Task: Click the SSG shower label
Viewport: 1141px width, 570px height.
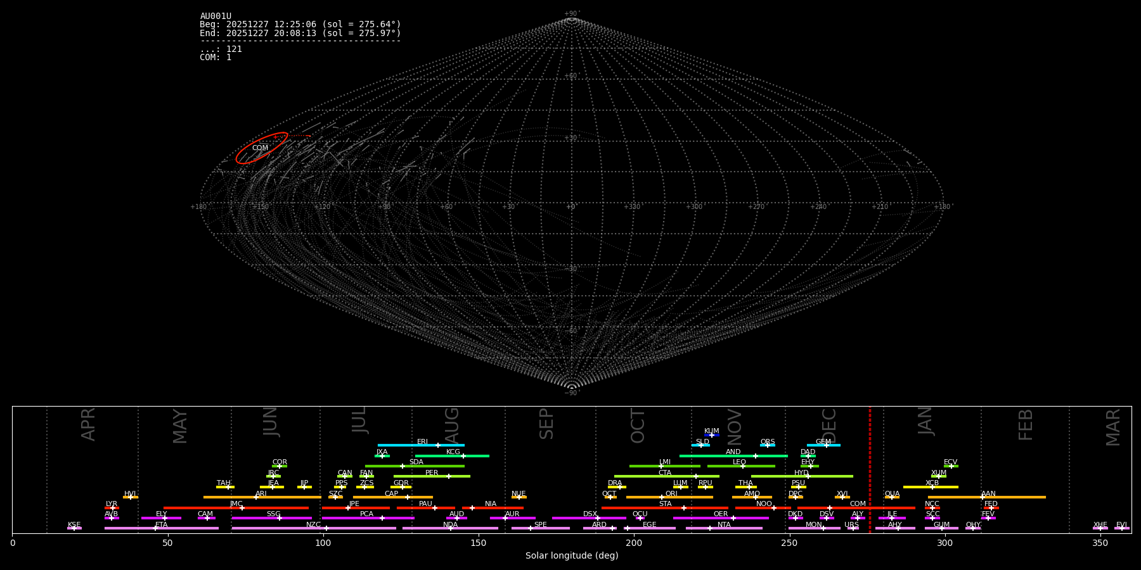Action: [x=273, y=514]
